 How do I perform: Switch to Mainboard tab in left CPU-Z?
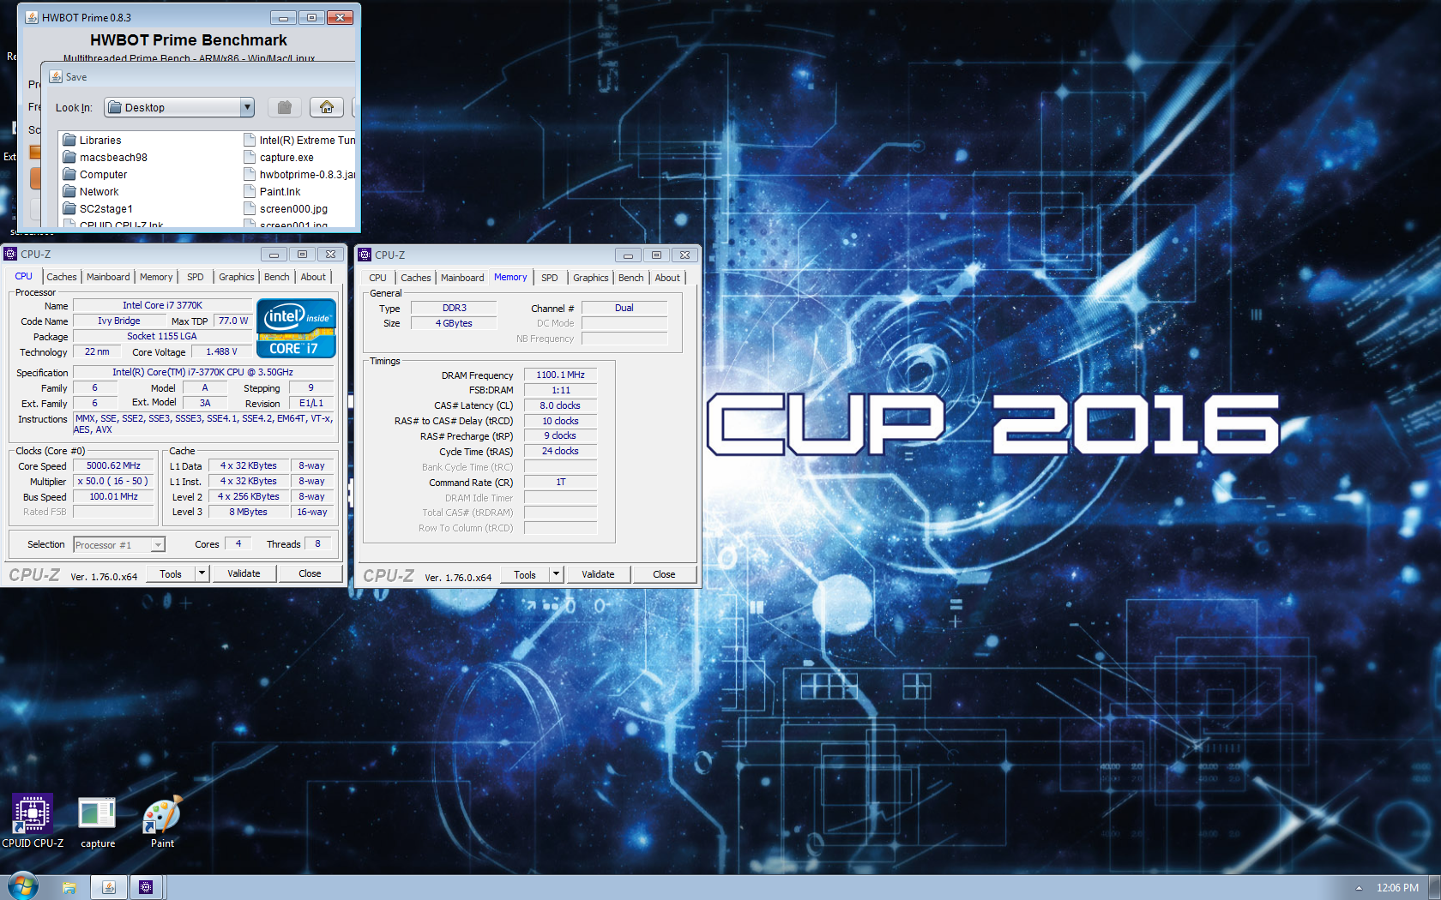pos(108,277)
